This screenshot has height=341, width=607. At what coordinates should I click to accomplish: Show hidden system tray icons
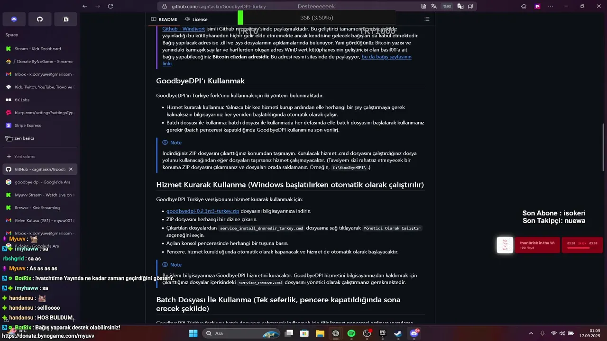[x=531, y=333]
